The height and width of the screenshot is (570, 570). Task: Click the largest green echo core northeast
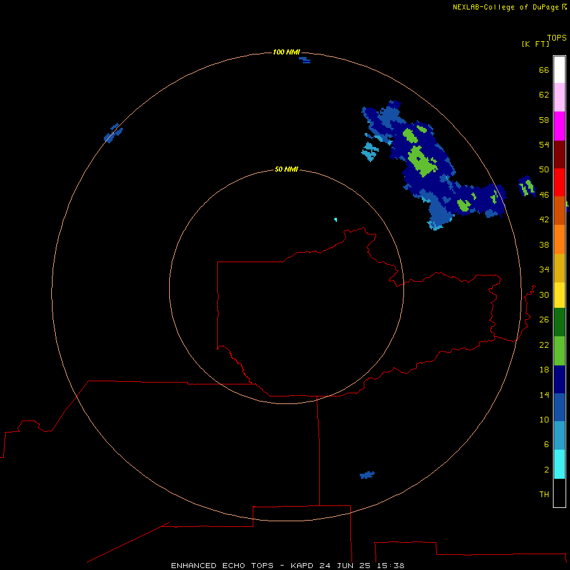[x=422, y=161]
